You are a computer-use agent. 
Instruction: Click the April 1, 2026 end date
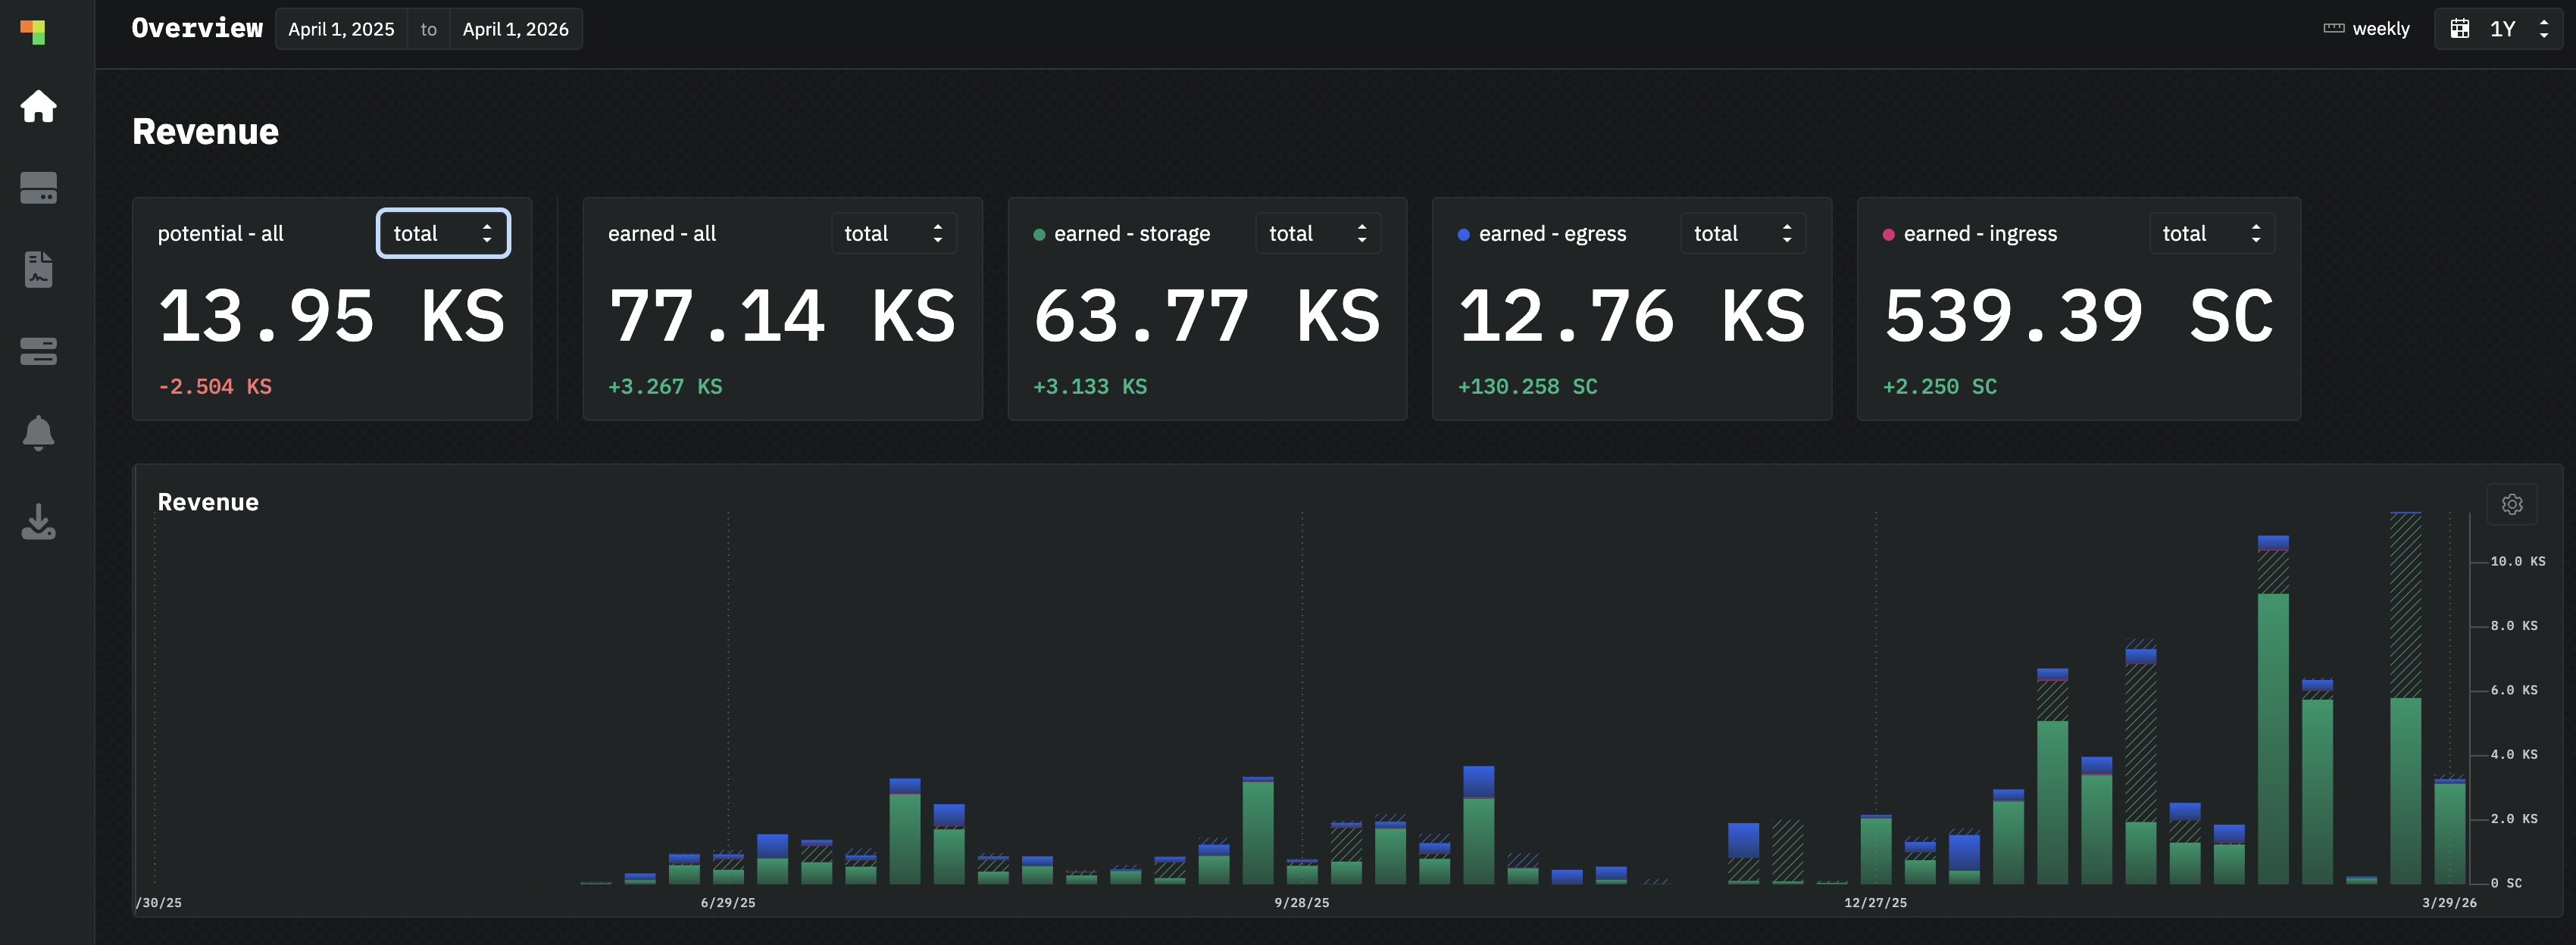click(515, 29)
